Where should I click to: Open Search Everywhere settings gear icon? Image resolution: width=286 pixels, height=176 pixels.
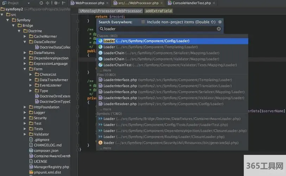pyautogui.click(x=220, y=22)
